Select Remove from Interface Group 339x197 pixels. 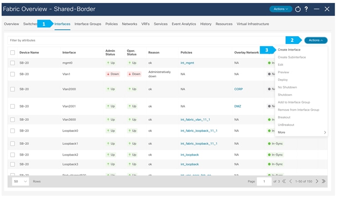[299, 110]
